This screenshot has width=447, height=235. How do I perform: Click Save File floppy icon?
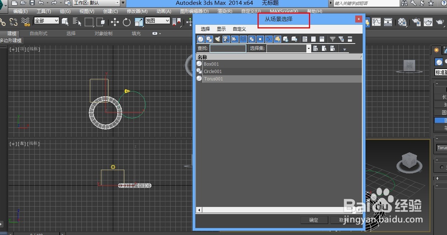[32, 3]
